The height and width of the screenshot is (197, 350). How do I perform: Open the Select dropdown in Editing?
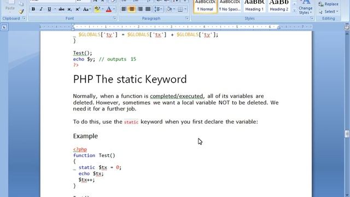328,11
